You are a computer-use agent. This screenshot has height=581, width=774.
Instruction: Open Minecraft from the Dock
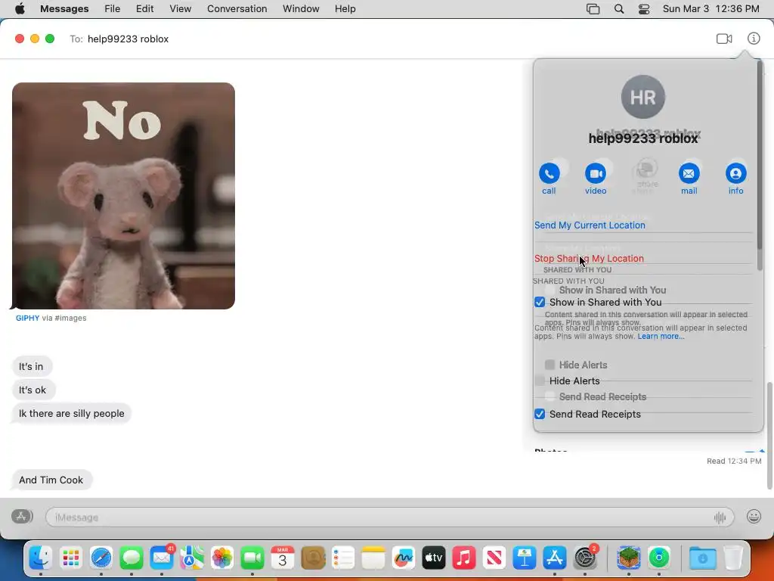pos(628,558)
